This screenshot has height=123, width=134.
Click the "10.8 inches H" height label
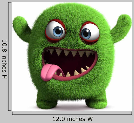4,59
